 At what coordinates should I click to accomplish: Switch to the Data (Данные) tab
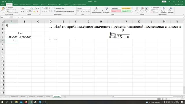(43, 5)
